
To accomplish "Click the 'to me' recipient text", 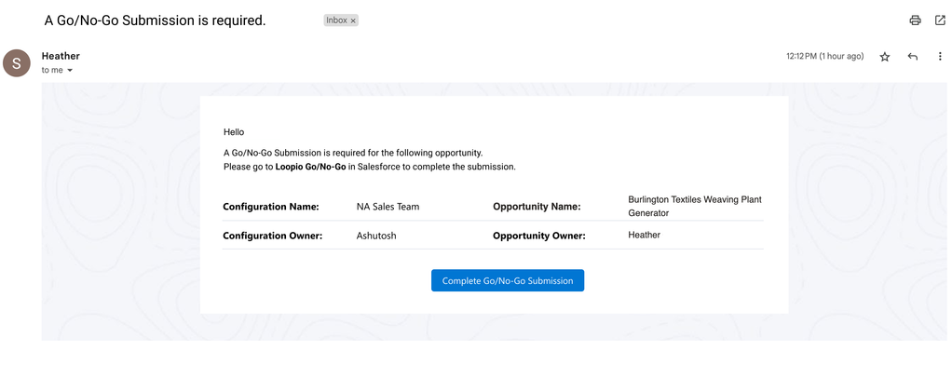I will point(52,70).
